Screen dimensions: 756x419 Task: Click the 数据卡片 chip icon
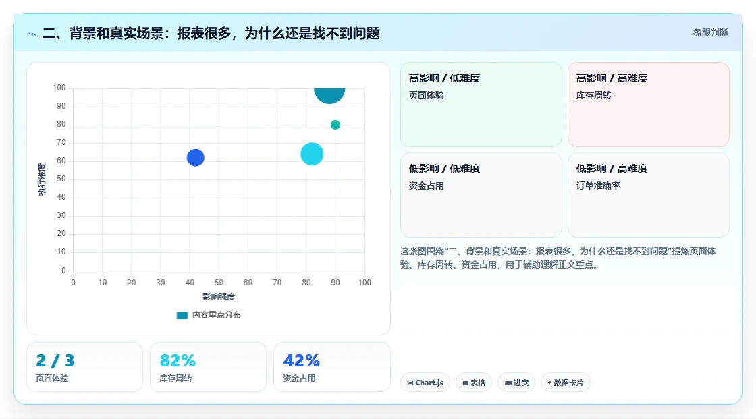coord(549,383)
